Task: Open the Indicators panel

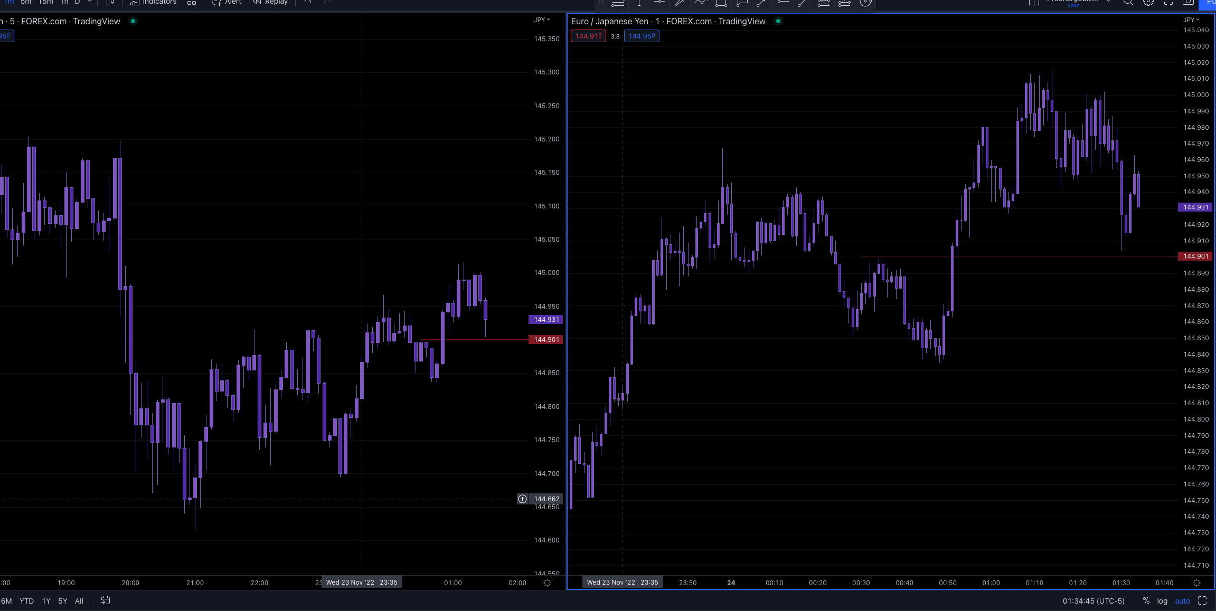Action: (x=154, y=2)
